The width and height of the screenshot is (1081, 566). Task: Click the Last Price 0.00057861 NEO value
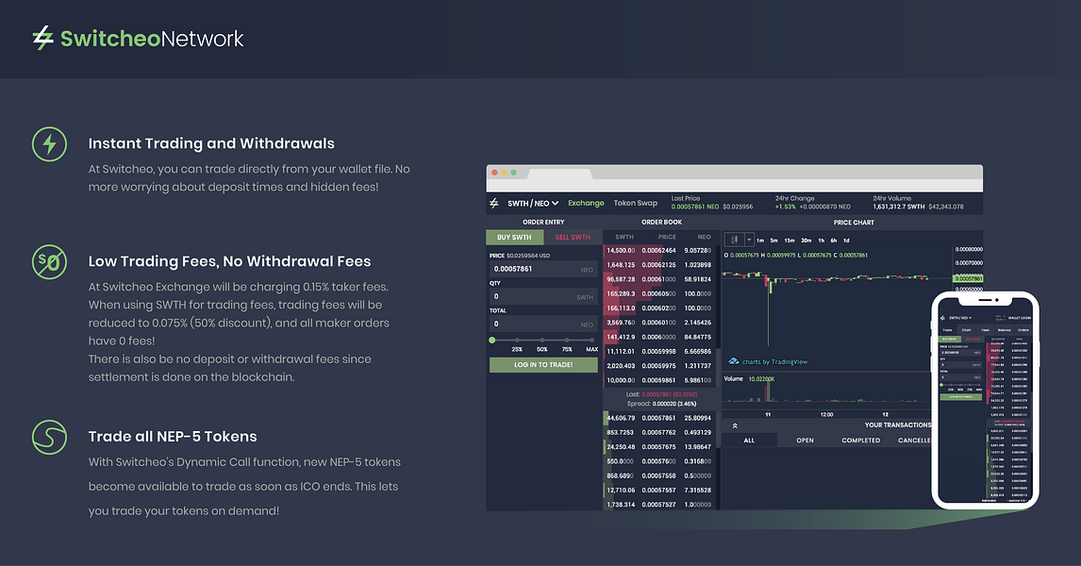pos(695,207)
